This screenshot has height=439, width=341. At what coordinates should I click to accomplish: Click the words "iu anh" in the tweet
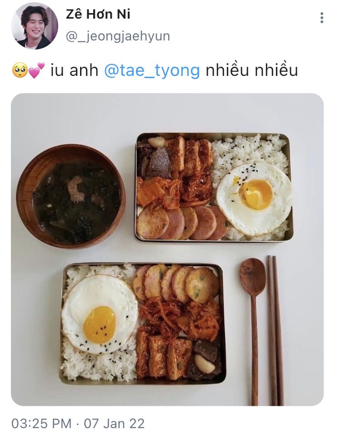click(74, 70)
